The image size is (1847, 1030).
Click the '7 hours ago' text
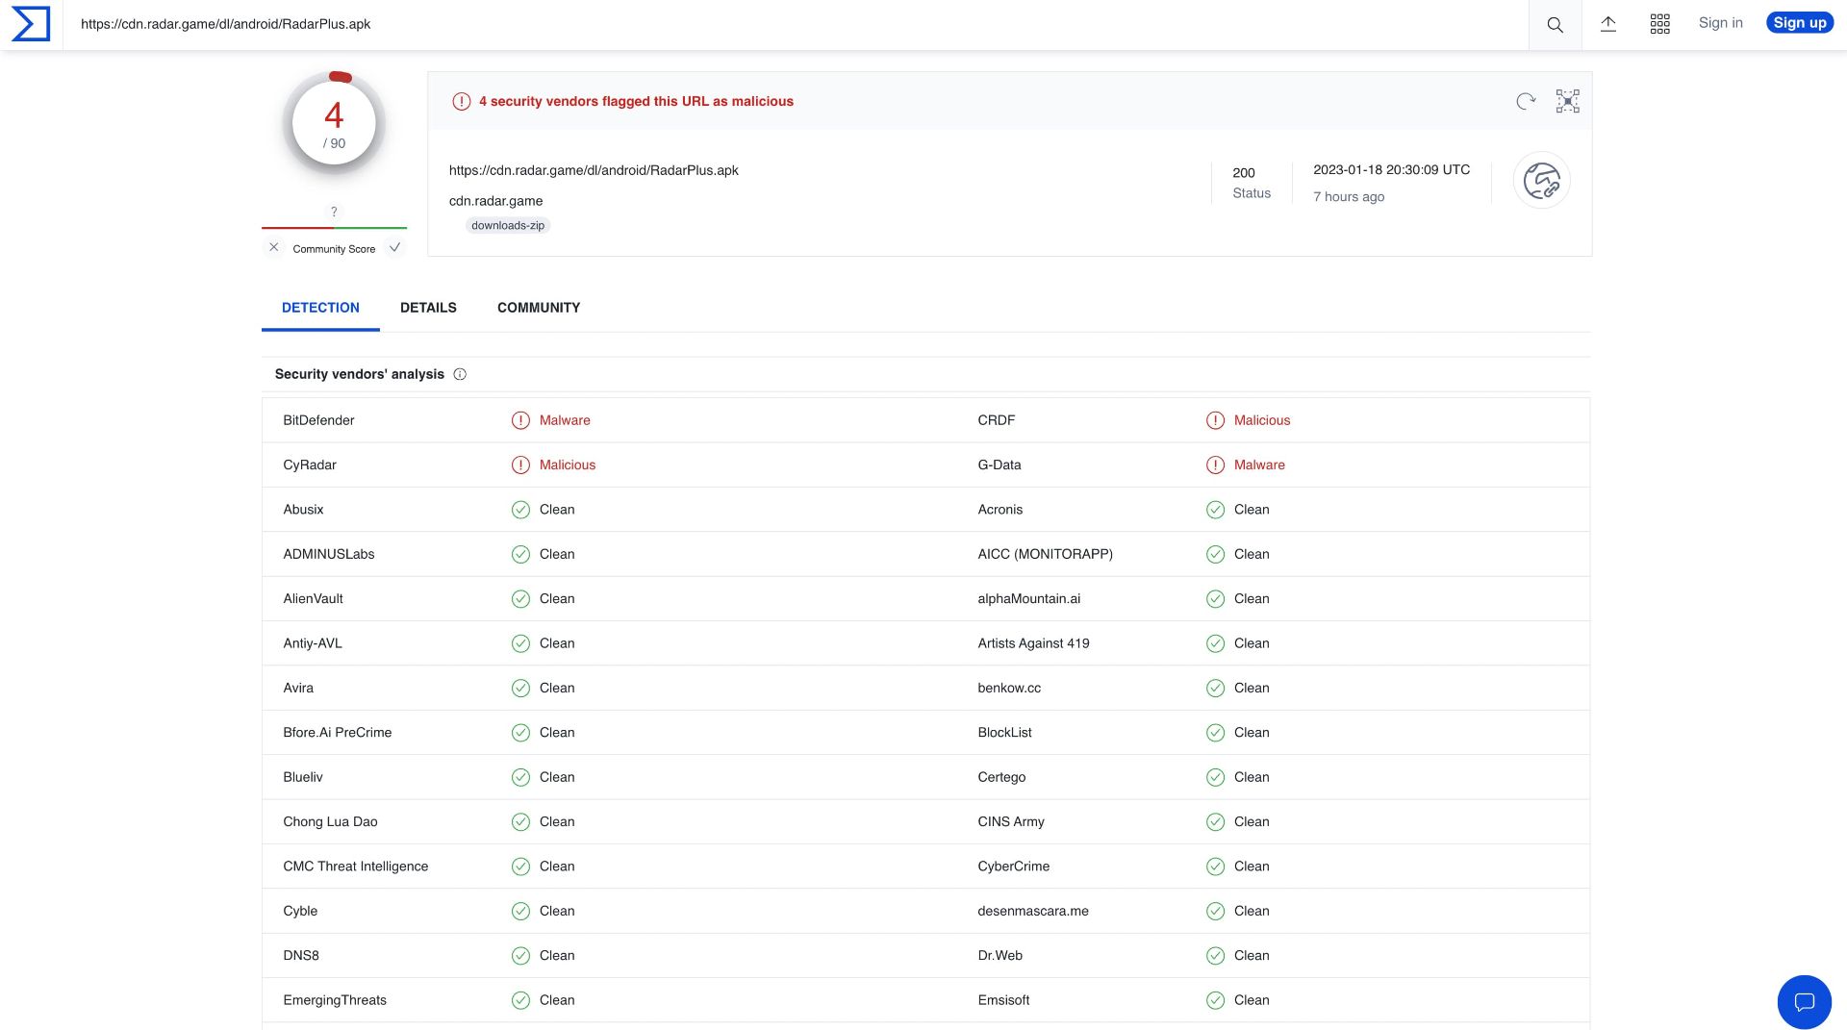[x=1349, y=196]
